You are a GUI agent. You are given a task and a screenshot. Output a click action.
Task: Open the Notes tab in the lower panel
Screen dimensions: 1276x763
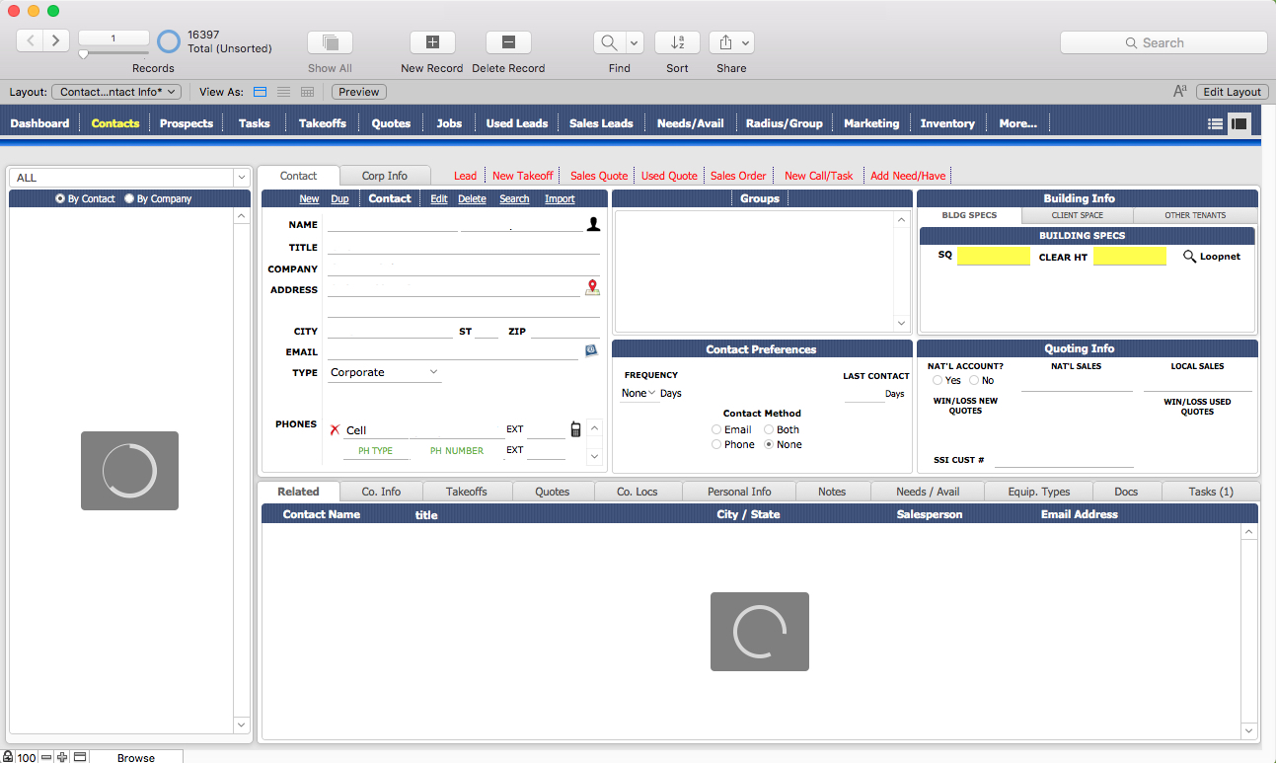(832, 491)
